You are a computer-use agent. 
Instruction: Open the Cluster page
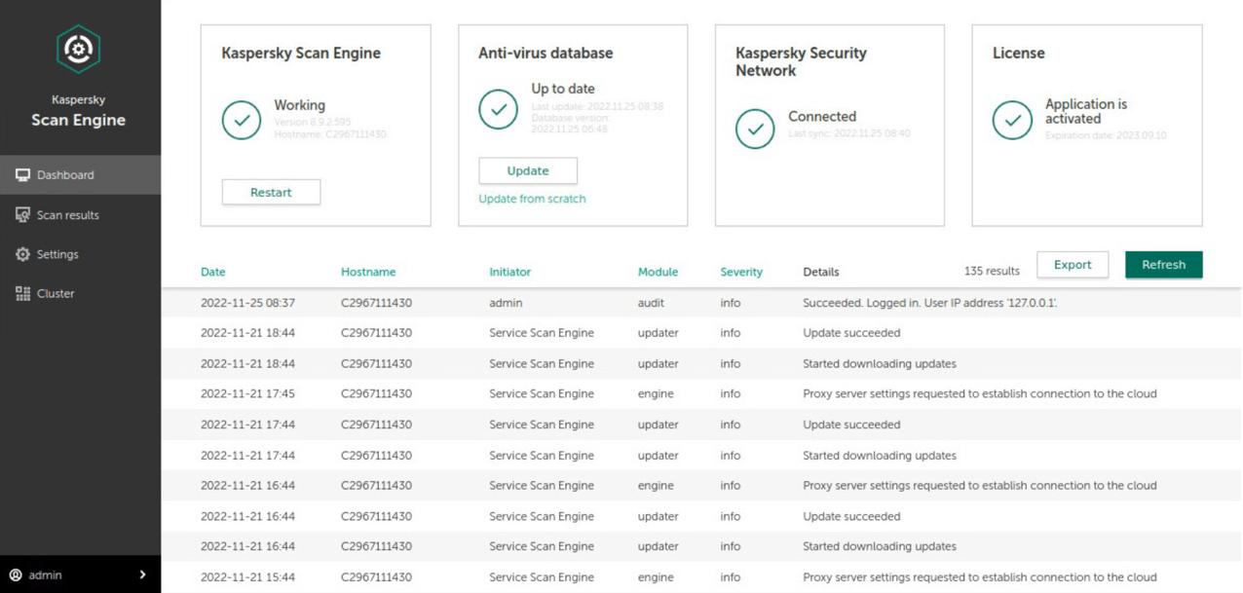[80, 293]
